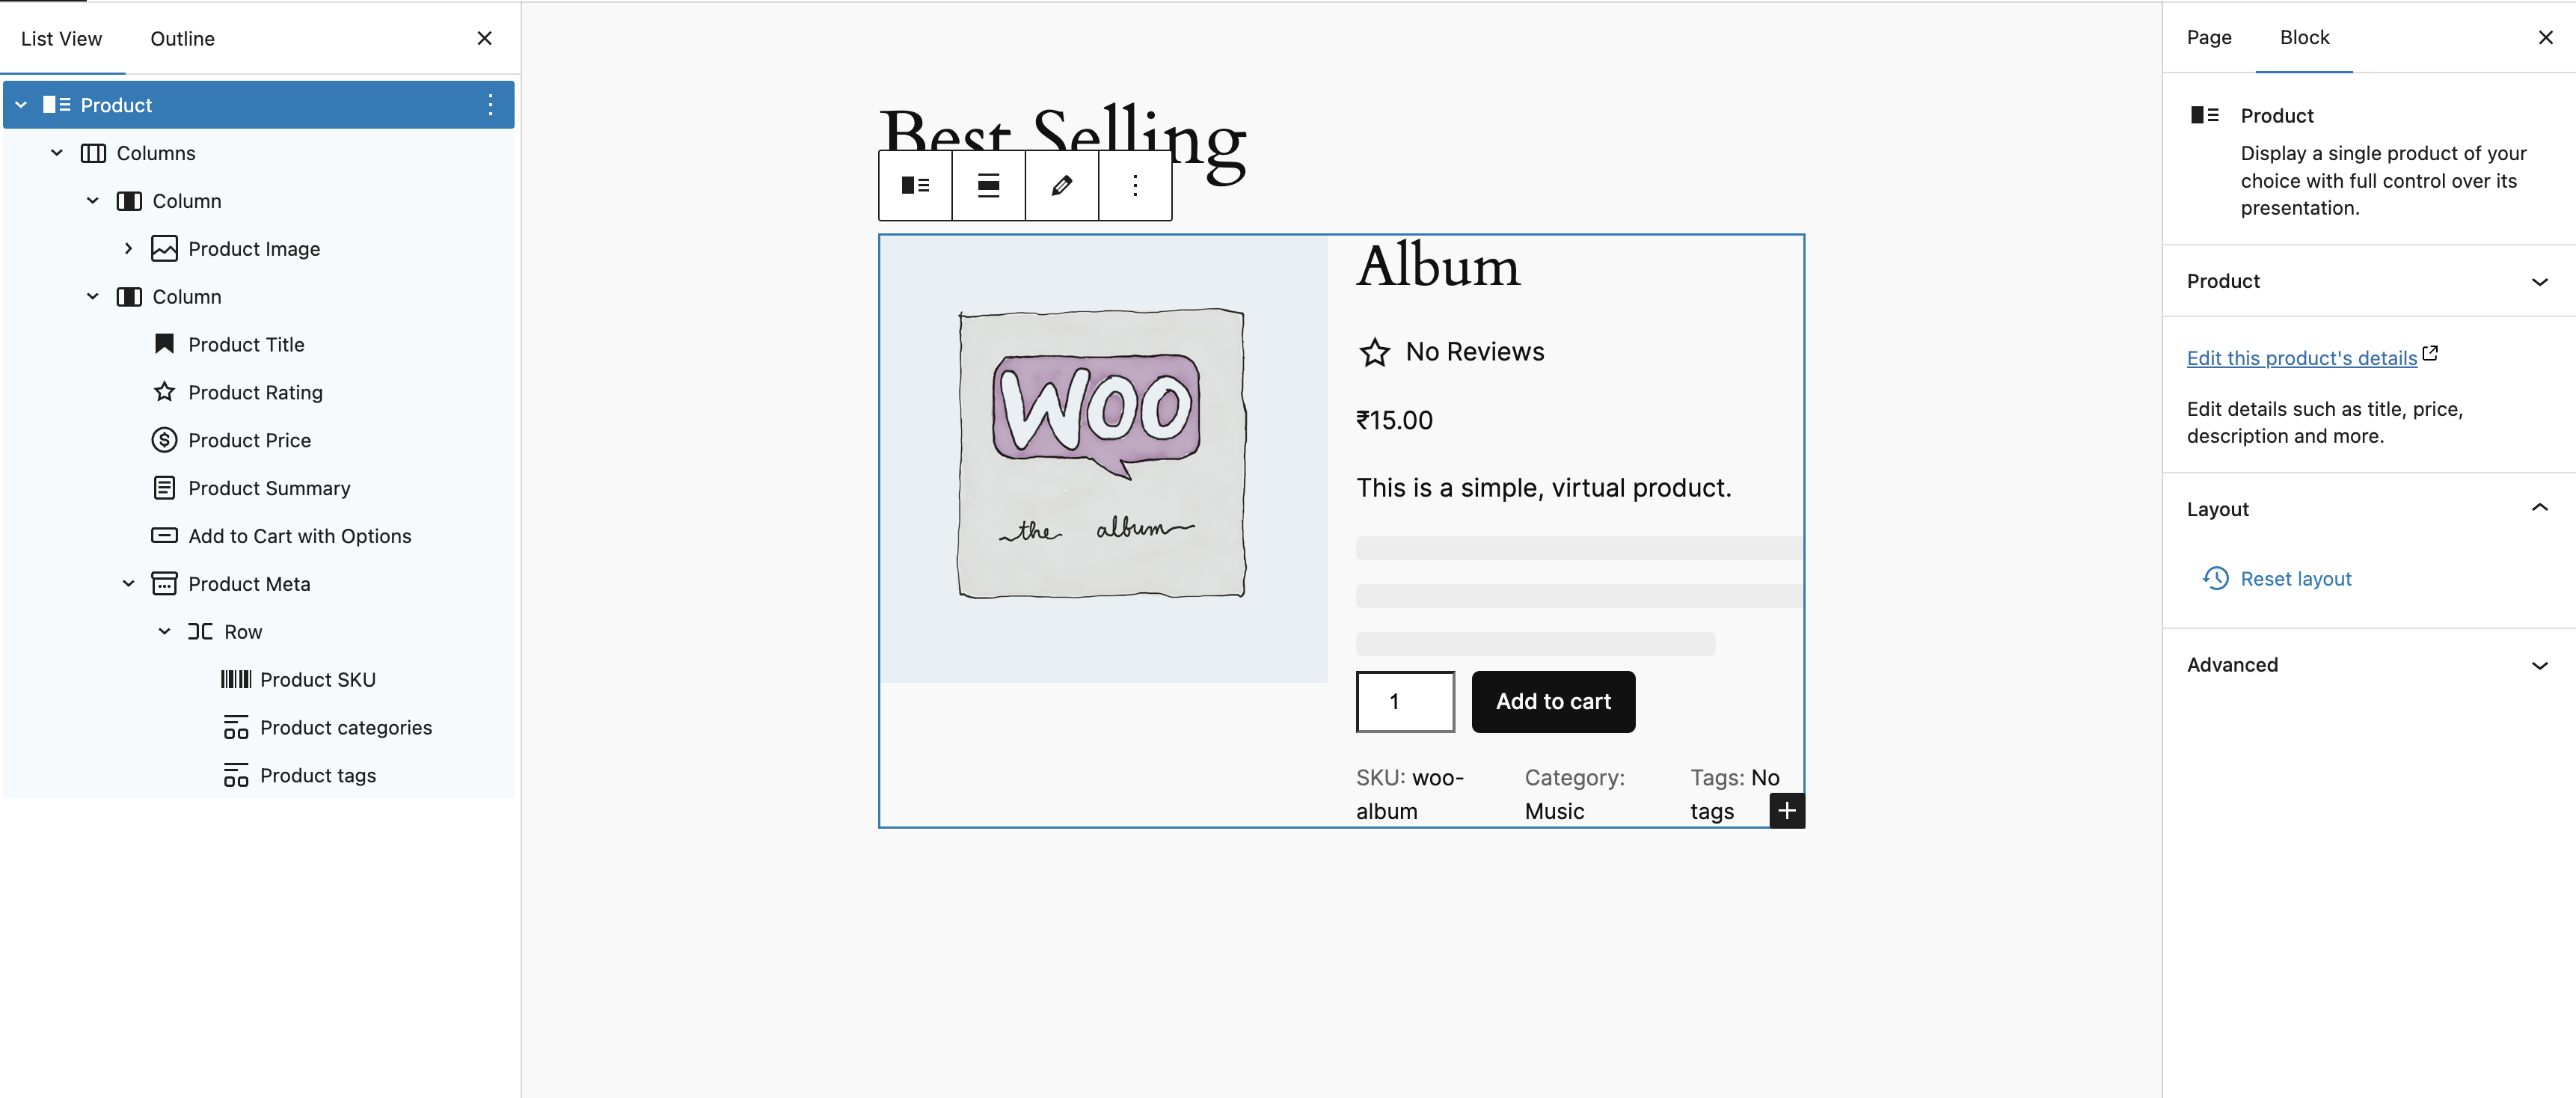Click the plus icon on the product block
Image resolution: width=2576 pixels, height=1098 pixels.
coord(1787,810)
